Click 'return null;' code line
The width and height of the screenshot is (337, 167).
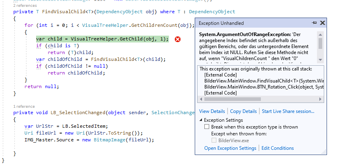pos(42,87)
